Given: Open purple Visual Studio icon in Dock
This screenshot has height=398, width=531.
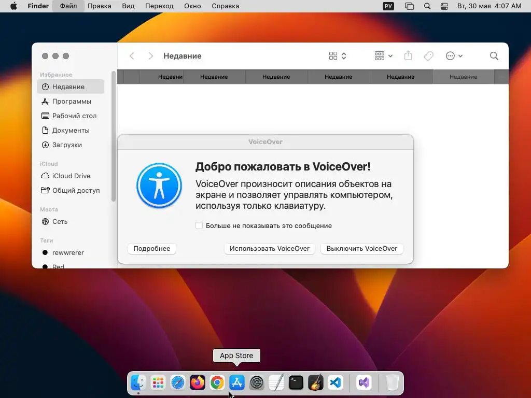Looking at the screenshot, I should click(x=364, y=383).
